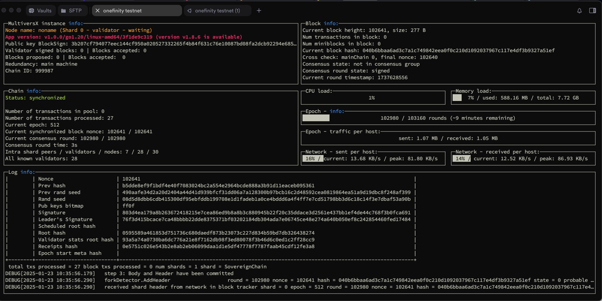Select the Current block hash line

click(x=428, y=51)
